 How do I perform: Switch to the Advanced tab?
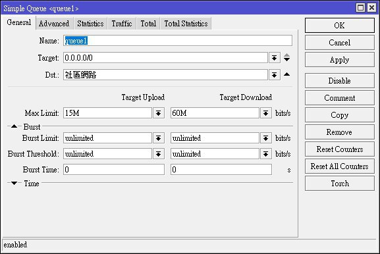54,24
